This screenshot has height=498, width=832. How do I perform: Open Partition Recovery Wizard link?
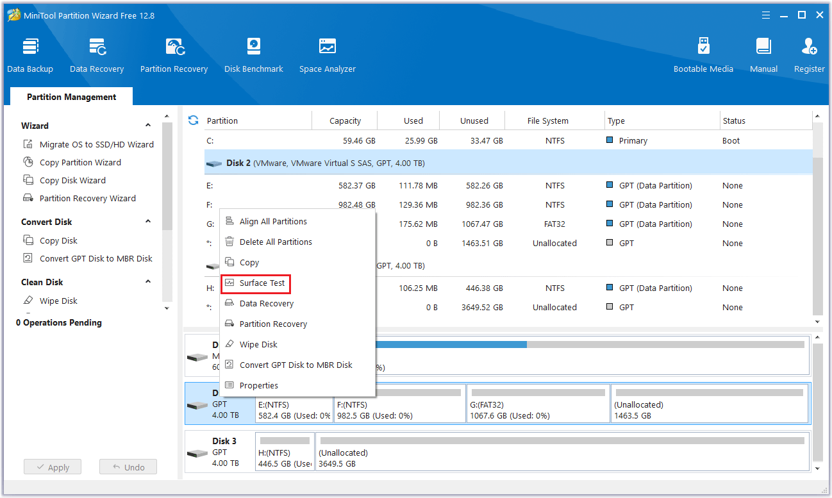pos(88,198)
